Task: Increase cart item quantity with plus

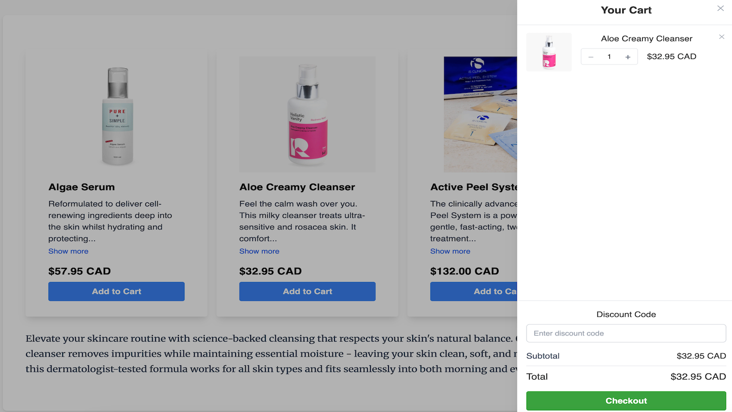Action: point(628,57)
